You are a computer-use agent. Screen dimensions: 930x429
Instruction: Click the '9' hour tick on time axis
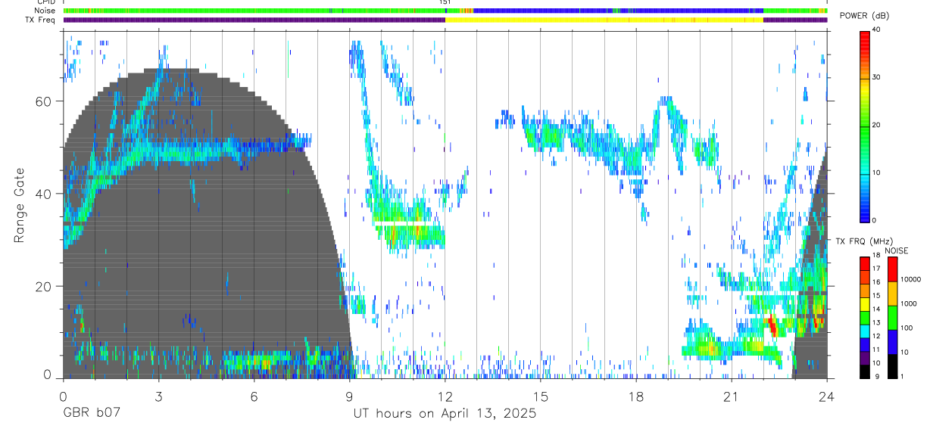point(349,396)
